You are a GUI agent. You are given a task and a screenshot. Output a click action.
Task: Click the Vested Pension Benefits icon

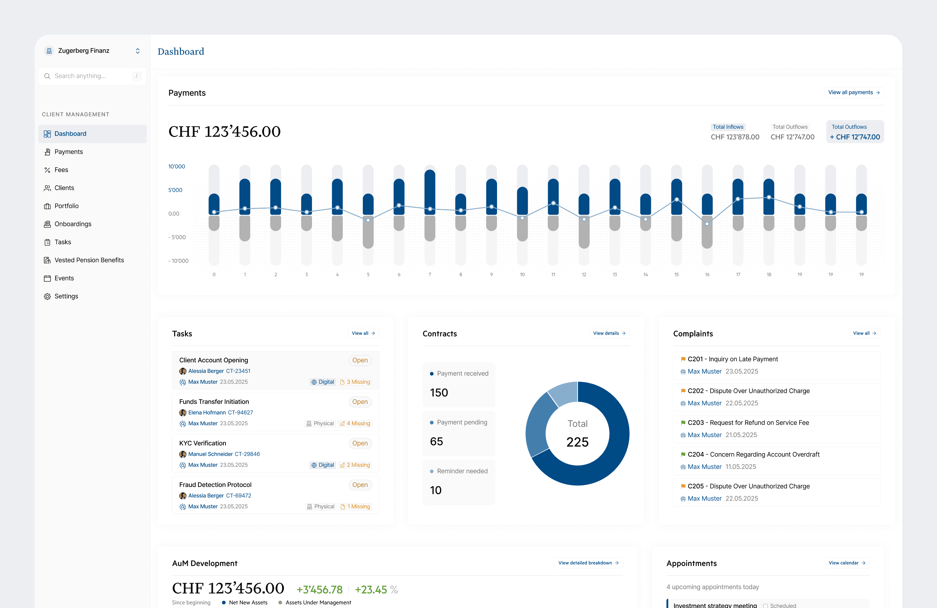47,260
